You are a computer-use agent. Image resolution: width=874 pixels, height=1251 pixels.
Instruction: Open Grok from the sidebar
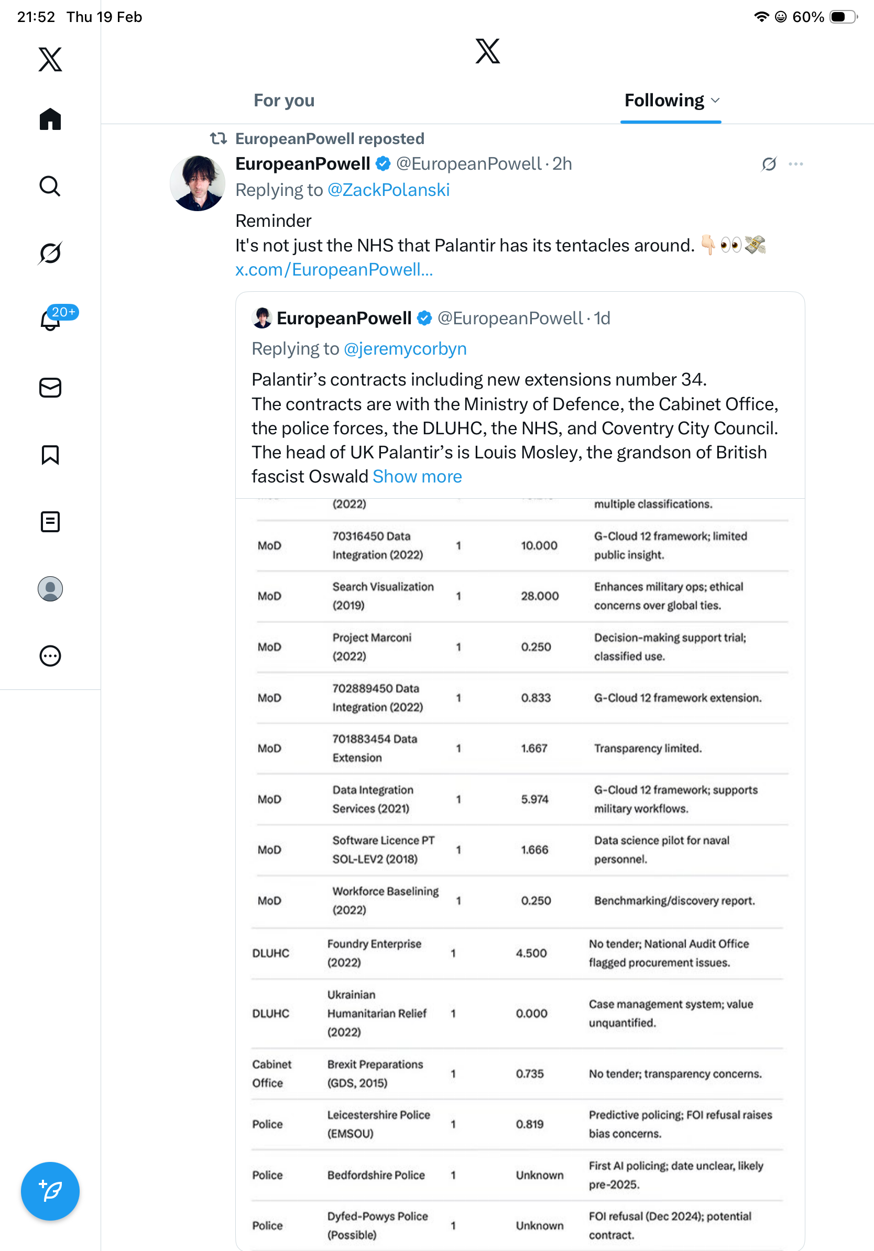(x=50, y=253)
